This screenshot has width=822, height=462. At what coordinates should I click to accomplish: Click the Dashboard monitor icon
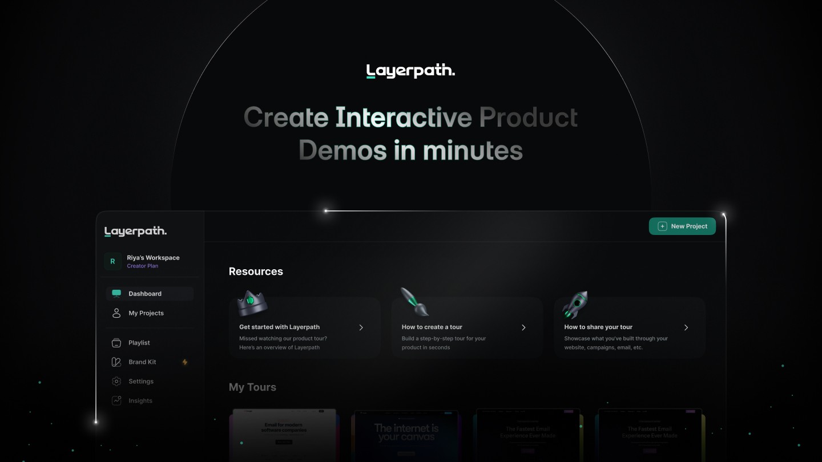coord(116,294)
